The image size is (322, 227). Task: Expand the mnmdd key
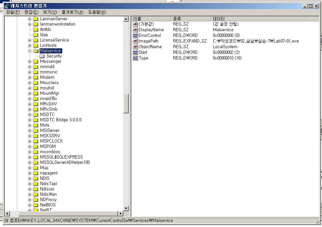click(x=30, y=67)
